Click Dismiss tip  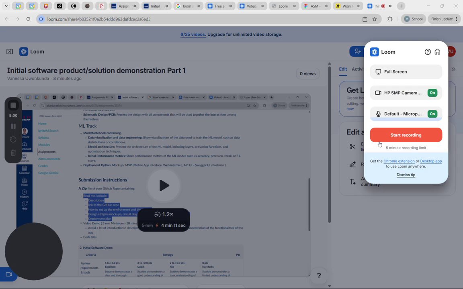(x=406, y=175)
